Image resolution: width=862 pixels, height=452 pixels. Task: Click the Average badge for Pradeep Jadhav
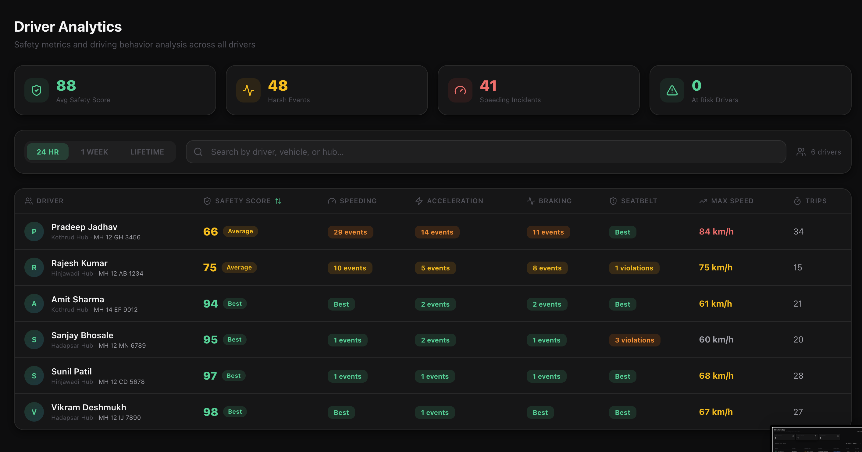(240, 231)
